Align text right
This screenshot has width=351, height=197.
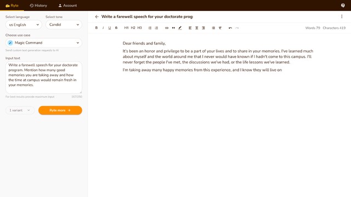[x=203, y=28]
